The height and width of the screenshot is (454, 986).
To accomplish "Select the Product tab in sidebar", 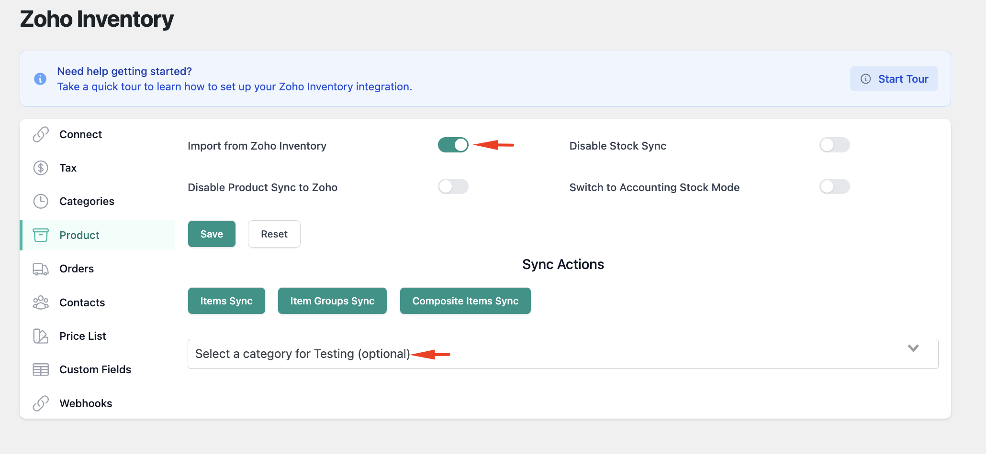I will (x=79, y=235).
